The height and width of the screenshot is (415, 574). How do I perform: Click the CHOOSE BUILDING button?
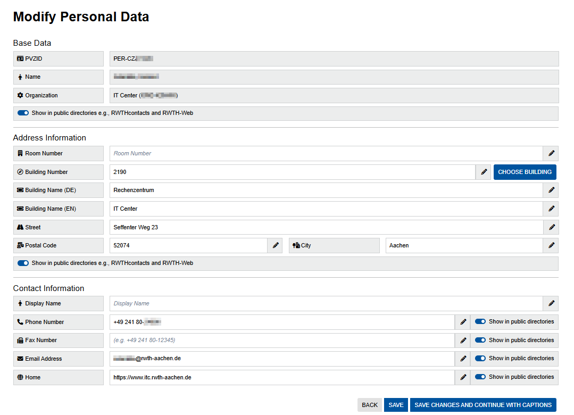pyautogui.click(x=525, y=172)
